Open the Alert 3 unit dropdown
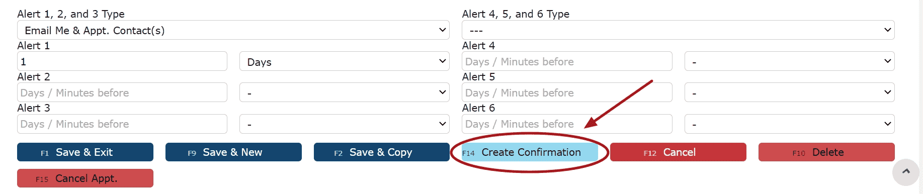 [345, 124]
